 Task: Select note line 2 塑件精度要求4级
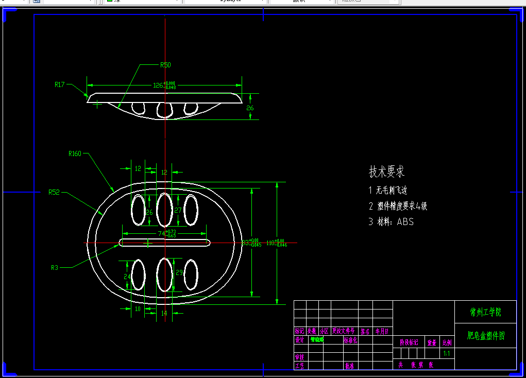(398, 206)
